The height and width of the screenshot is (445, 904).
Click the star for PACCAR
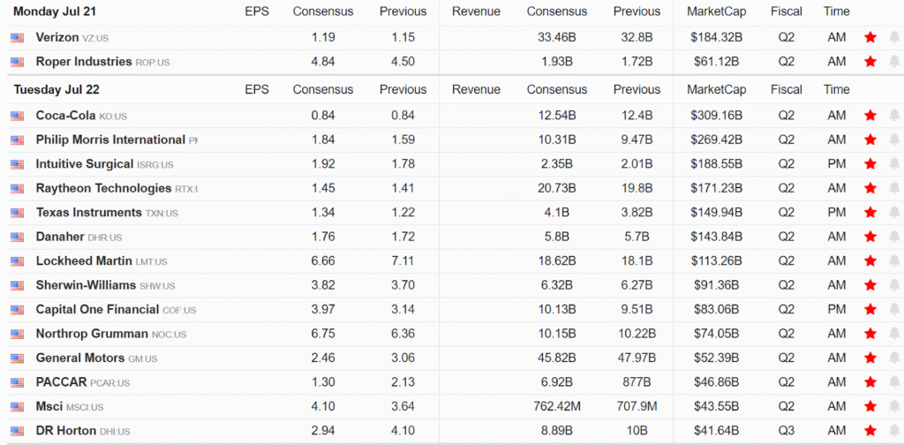(x=870, y=381)
